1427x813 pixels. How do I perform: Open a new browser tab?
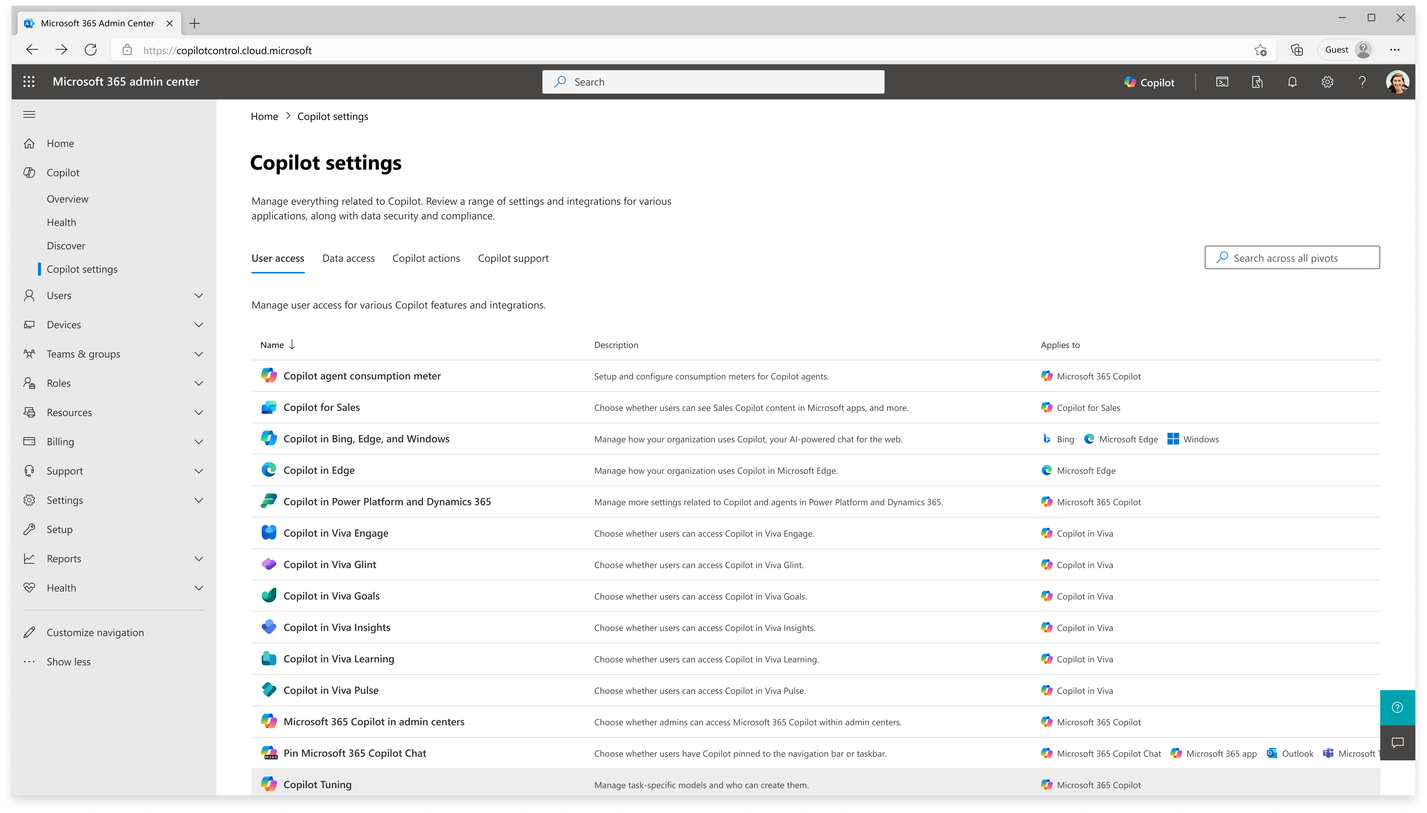[x=194, y=23]
